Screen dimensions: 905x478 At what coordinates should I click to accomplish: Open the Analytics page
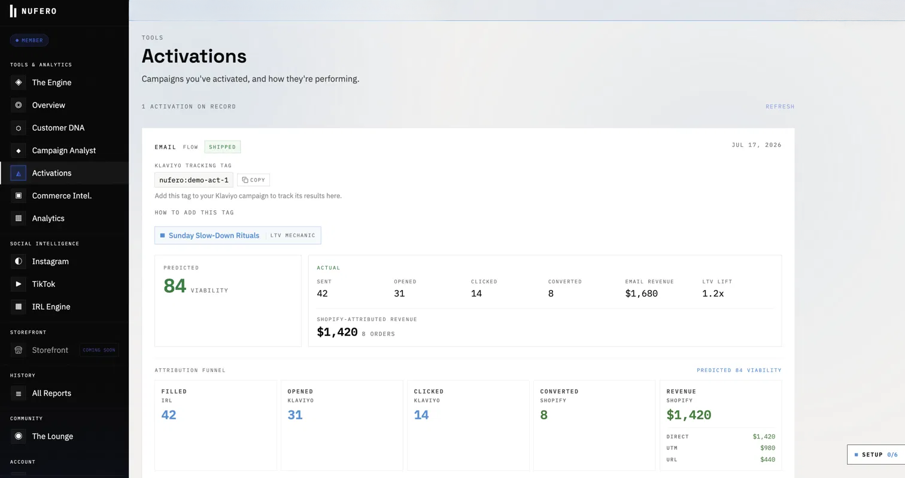64,219
